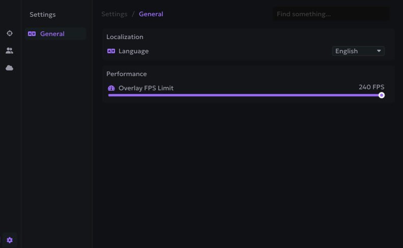Open the Language dropdown showing English
Image resolution: width=403 pixels, height=248 pixels.
(x=358, y=51)
